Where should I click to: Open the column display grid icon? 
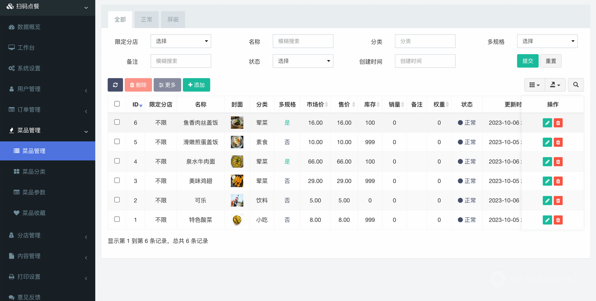pyautogui.click(x=534, y=85)
